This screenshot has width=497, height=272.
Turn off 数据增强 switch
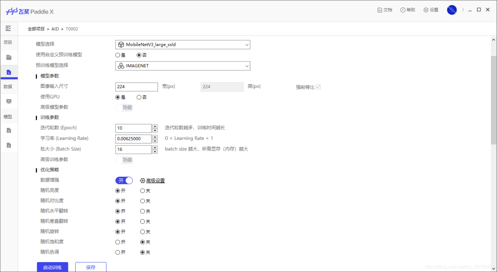(124, 180)
